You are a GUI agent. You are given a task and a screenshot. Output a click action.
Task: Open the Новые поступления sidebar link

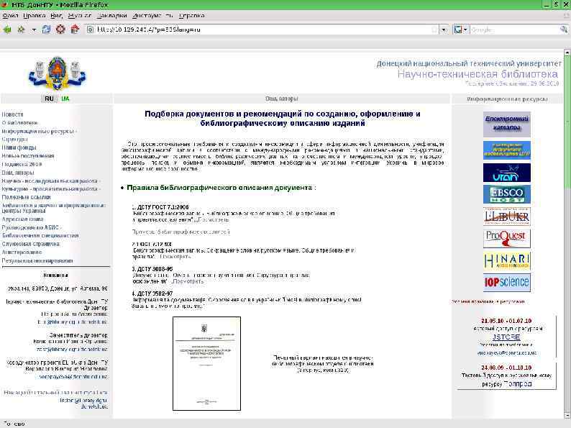coord(28,156)
